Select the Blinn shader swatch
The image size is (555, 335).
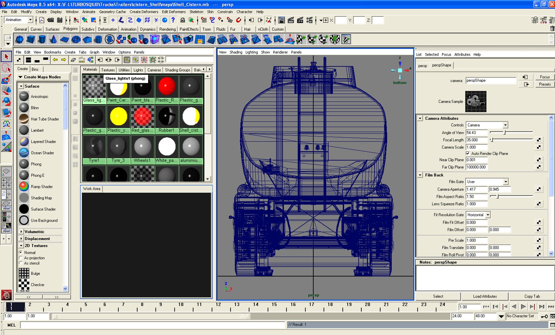pyautogui.click(x=24, y=108)
